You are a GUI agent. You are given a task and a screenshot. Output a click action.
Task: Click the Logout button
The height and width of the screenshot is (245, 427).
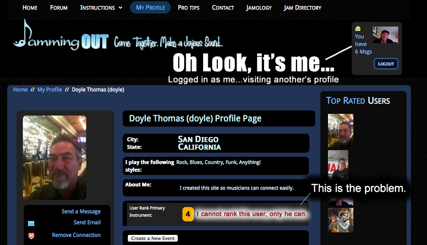tap(386, 64)
